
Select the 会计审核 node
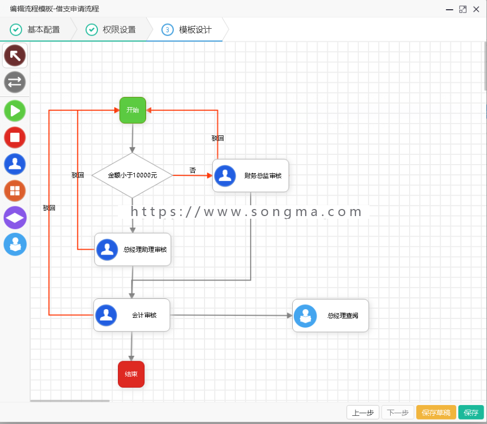[x=131, y=315]
